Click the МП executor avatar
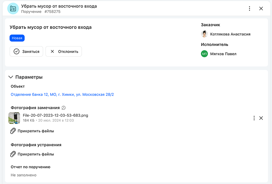The image size is (272, 184). (x=204, y=54)
